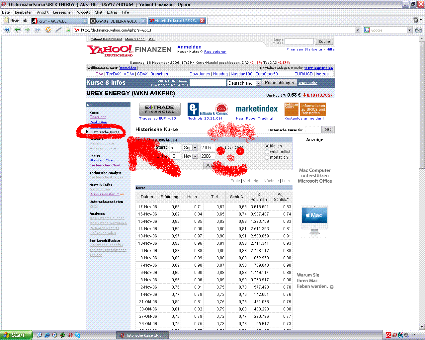425x340 pixels.
Task: Expand the Google search engine dropdown
Action: pyautogui.click(x=409, y=30)
